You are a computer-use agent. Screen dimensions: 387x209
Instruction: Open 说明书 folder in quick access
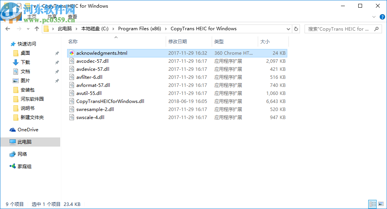click(27, 108)
